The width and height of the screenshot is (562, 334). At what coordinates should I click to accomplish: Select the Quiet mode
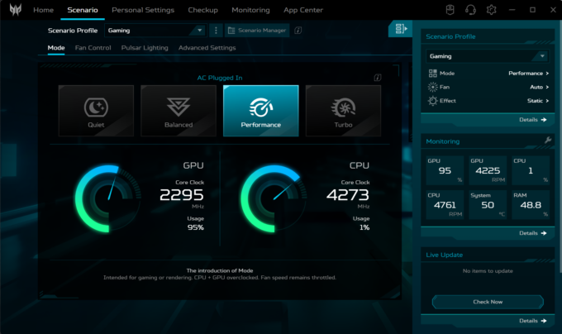coord(96,111)
